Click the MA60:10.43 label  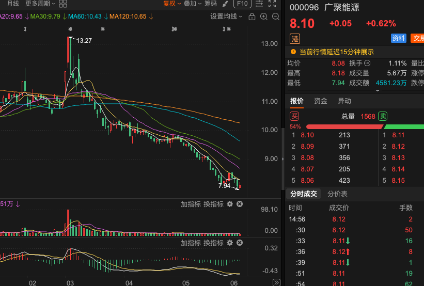(x=85, y=17)
